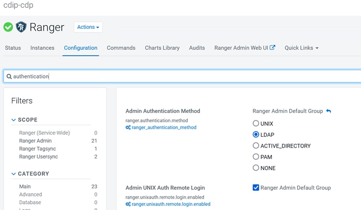The width and height of the screenshot is (361, 210).
Task: Click the gears icon before ranger_authentication_method
Action: click(128, 127)
